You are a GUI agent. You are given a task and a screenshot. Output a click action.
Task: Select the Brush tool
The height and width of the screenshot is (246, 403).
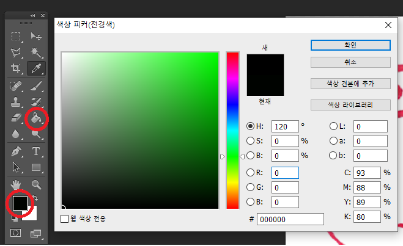[36, 86]
